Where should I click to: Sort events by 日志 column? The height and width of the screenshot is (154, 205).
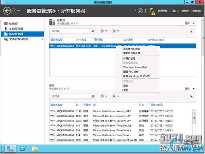(142, 105)
